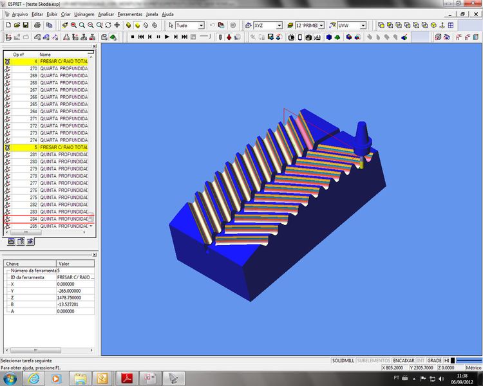The image size is (483, 386).
Task: Click the zoom in magnifier icon
Action: click(73, 25)
